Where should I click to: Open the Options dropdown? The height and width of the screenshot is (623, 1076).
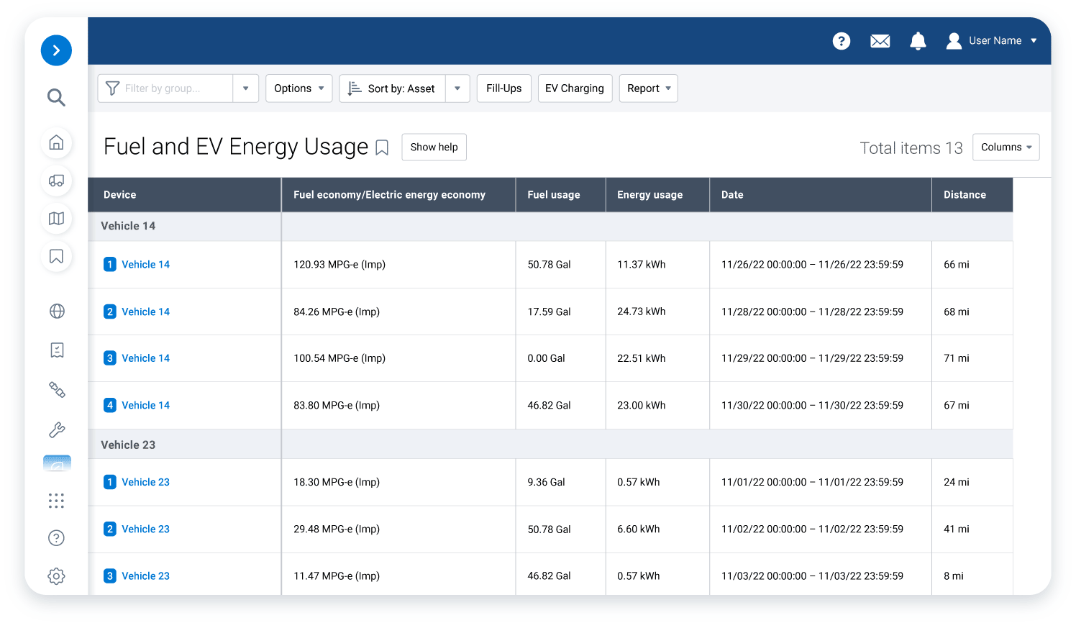(298, 88)
